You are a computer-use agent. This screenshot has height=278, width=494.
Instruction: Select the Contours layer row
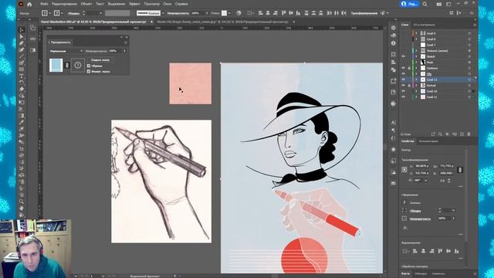coord(438,68)
